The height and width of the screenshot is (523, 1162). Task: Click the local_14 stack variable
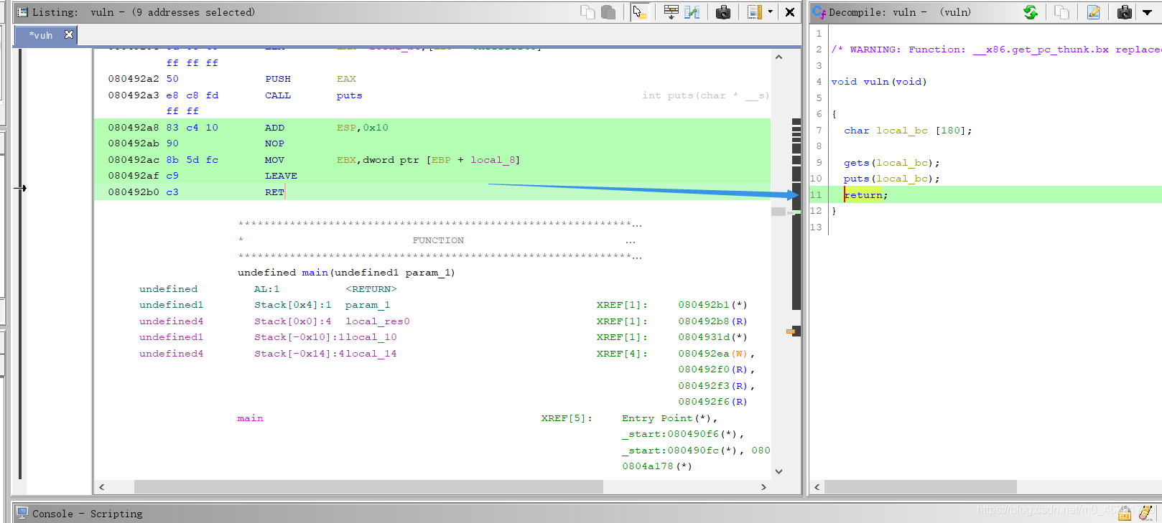tap(371, 354)
